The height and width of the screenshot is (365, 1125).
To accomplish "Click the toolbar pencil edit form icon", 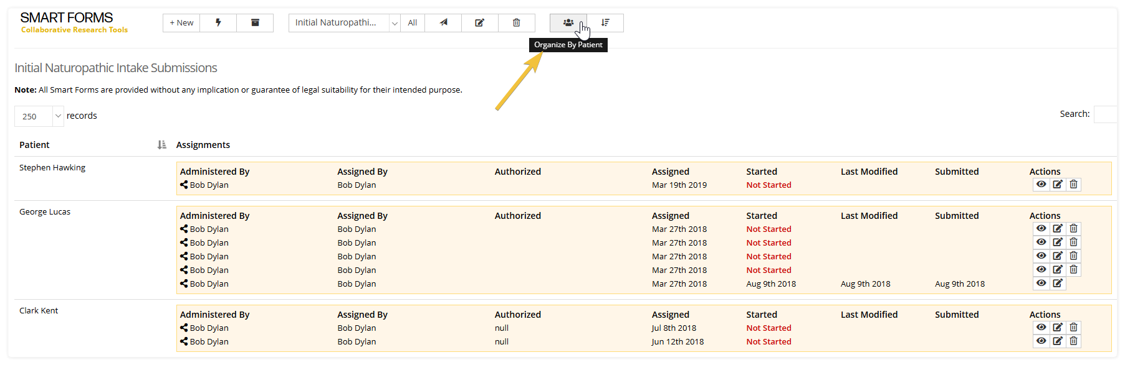I will (480, 23).
